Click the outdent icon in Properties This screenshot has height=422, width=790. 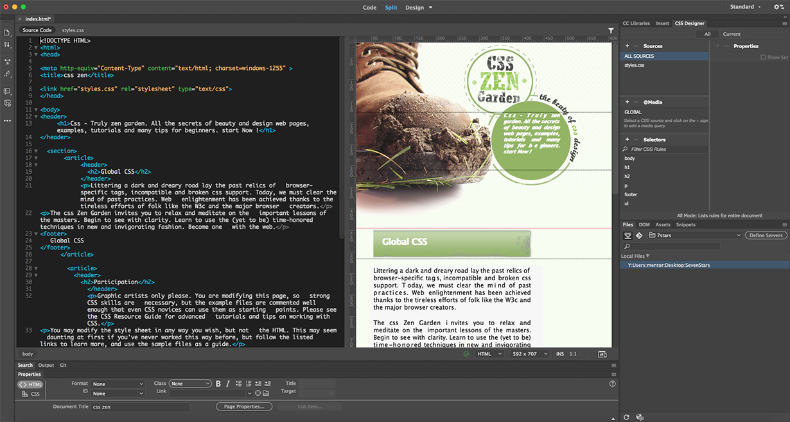tap(257, 384)
